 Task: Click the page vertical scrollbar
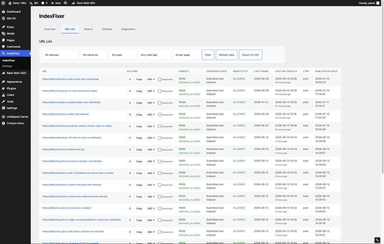point(383,87)
